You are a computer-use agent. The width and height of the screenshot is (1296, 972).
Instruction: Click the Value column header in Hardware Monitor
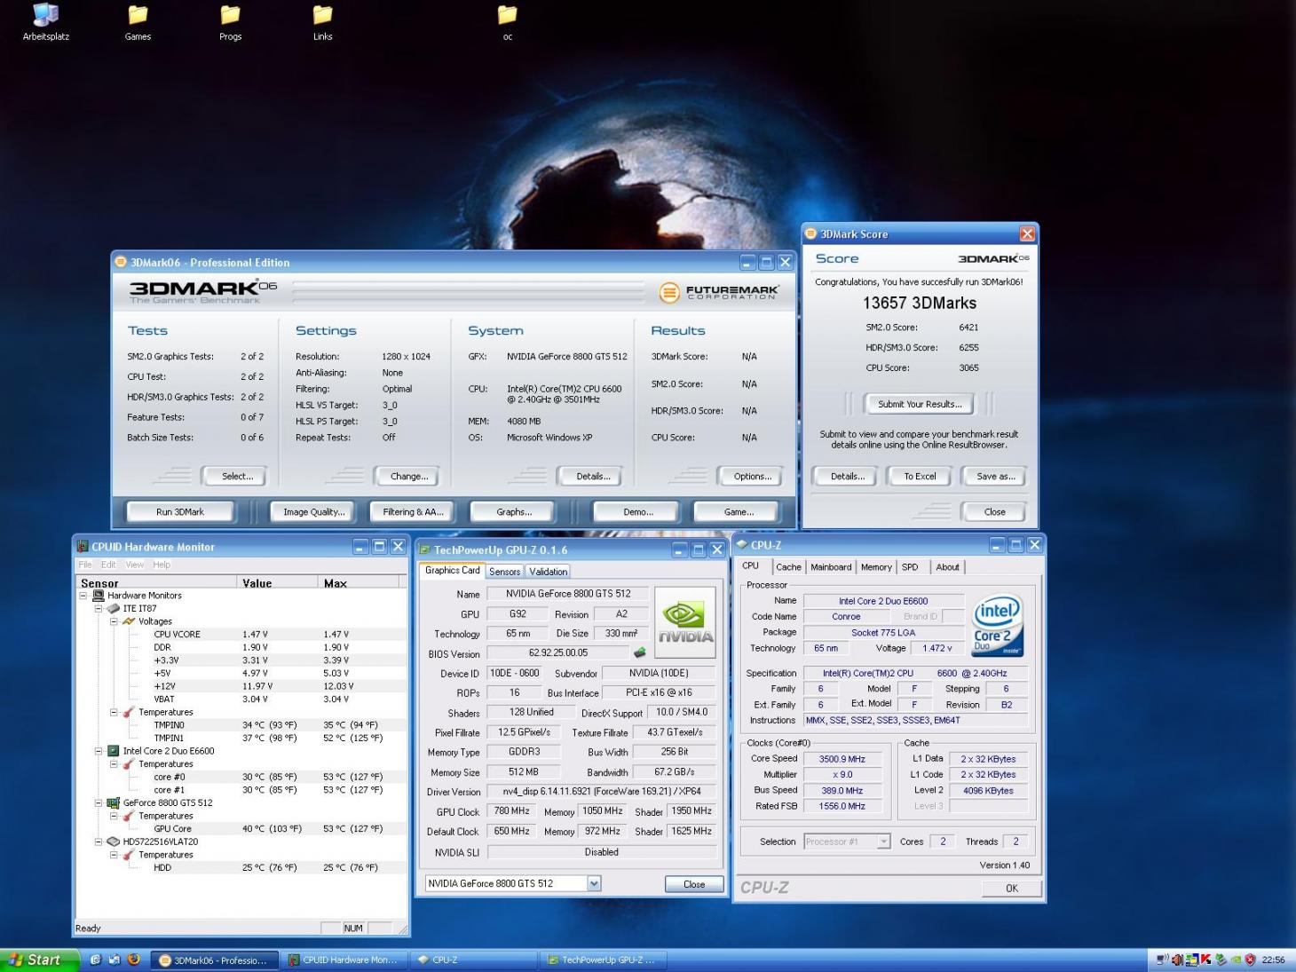point(277,583)
